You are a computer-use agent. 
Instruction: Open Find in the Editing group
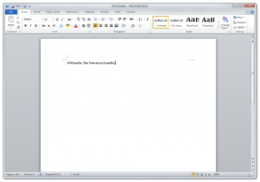(x=239, y=17)
